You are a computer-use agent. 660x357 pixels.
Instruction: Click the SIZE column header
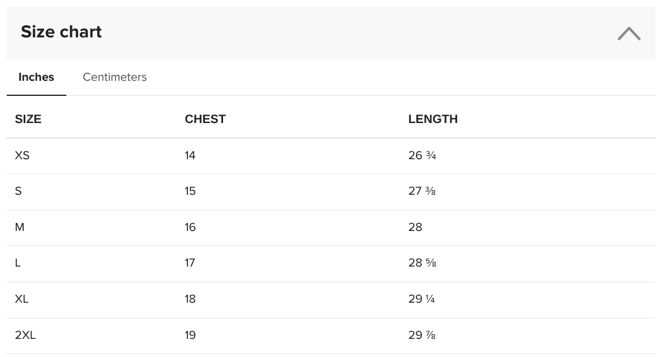[x=28, y=119]
